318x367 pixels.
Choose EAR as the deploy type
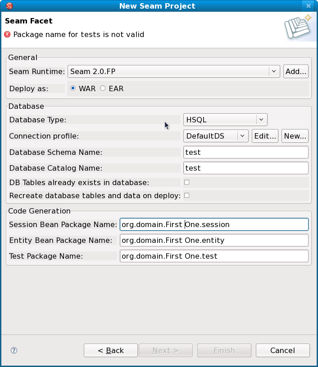(x=103, y=88)
